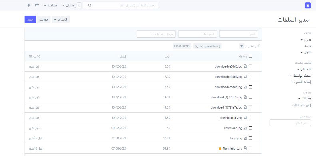
Task: Select Translation.csv row checkbox
Action: click(x=250, y=148)
